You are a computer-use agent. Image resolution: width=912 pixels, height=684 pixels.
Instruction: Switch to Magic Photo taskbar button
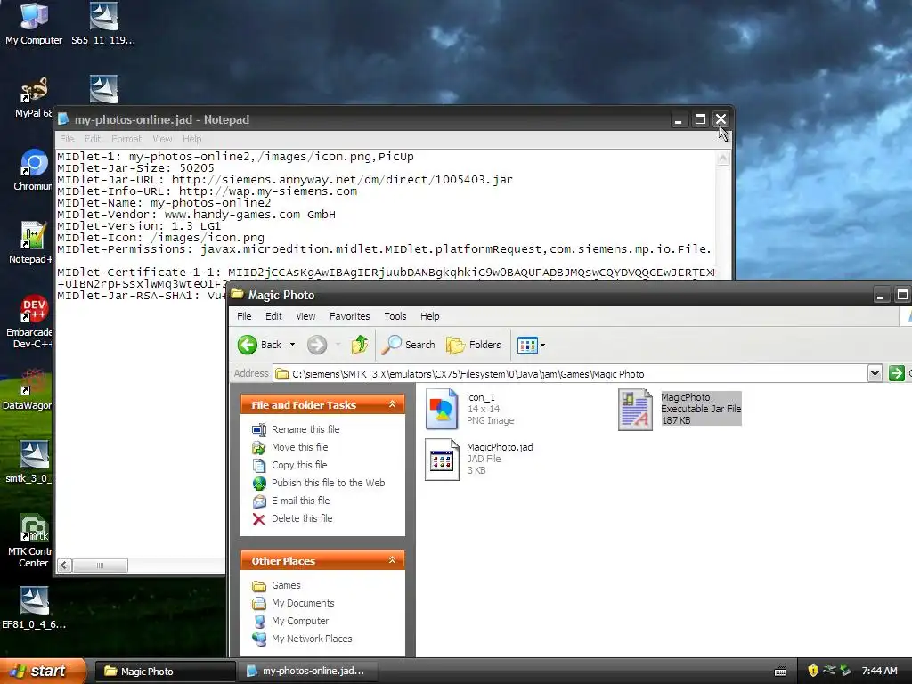coord(165,672)
